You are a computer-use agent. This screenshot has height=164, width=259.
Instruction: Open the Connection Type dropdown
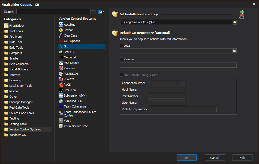click(x=167, y=83)
